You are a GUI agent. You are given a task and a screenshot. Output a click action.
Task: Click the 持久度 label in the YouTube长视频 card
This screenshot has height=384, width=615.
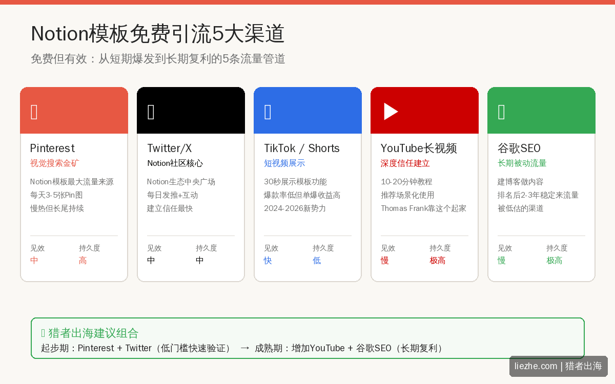pos(440,248)
